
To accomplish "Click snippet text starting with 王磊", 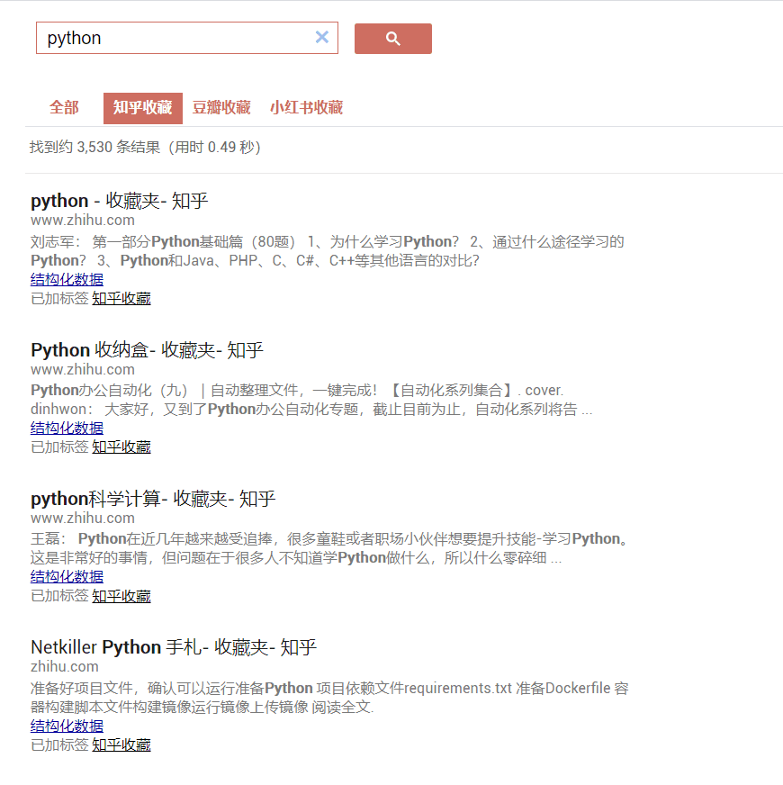I will click(x=329, y=548).
